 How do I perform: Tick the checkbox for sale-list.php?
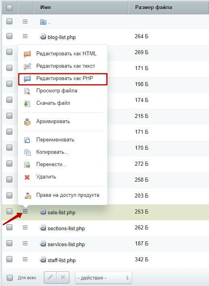point(9,212)
